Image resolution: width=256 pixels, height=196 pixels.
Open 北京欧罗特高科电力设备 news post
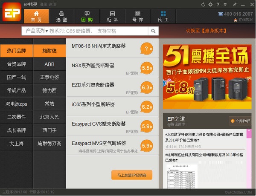[204, 137]
